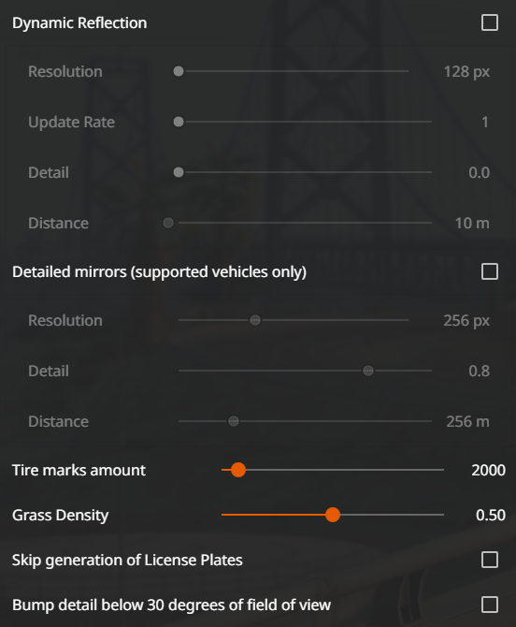Enable the Dynamic Reflection checkbox

coord(489,22)
